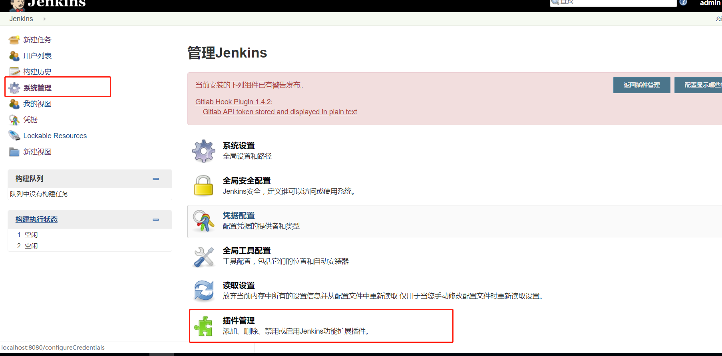
Task: Click the 构建历史 notepad icon
Action: click(x=14, y=72)
